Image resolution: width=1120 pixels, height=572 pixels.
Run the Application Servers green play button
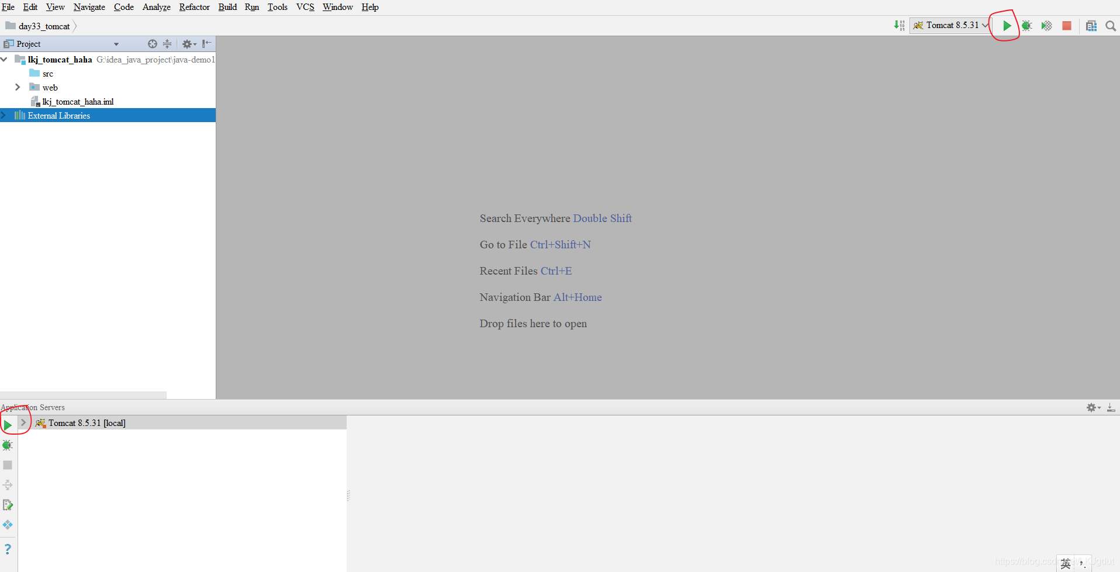(x=8, y=425)
